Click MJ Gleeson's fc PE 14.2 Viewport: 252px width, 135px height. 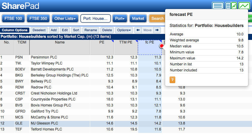click(158, 123)
